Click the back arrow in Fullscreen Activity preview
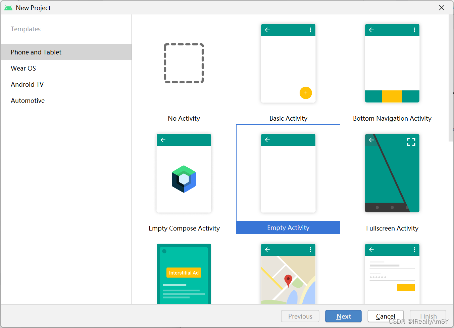 click(371, 140)
